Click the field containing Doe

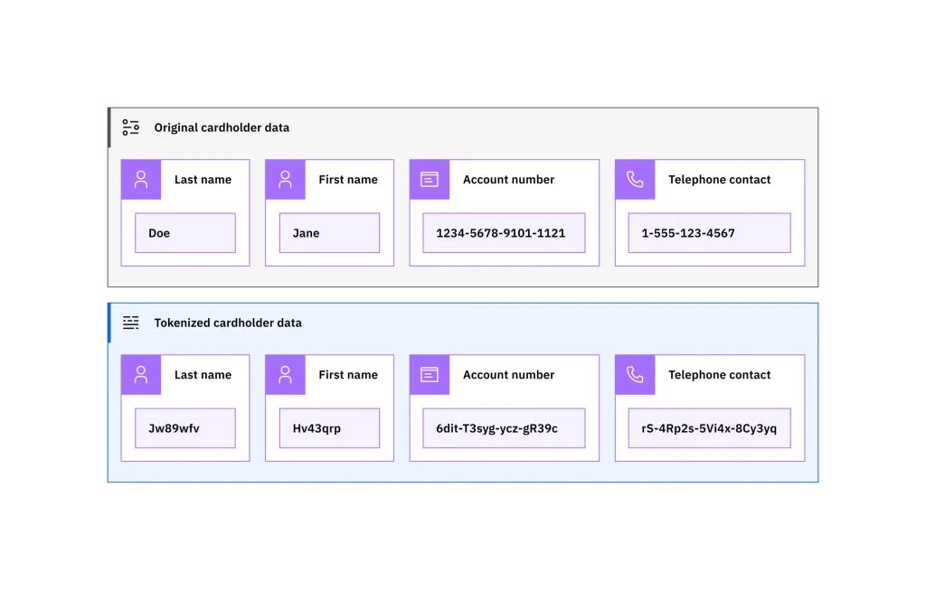pyautogui.click(x=185, y=232)
